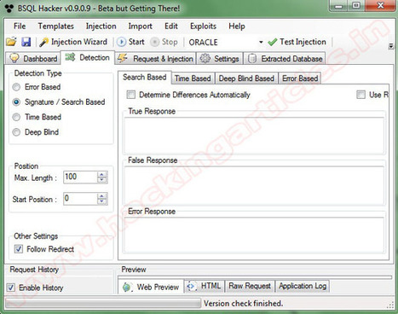The height and width of the screenshot is (314, 398).
Task: Open Web Preview globe icon tab
Action: 127,287
